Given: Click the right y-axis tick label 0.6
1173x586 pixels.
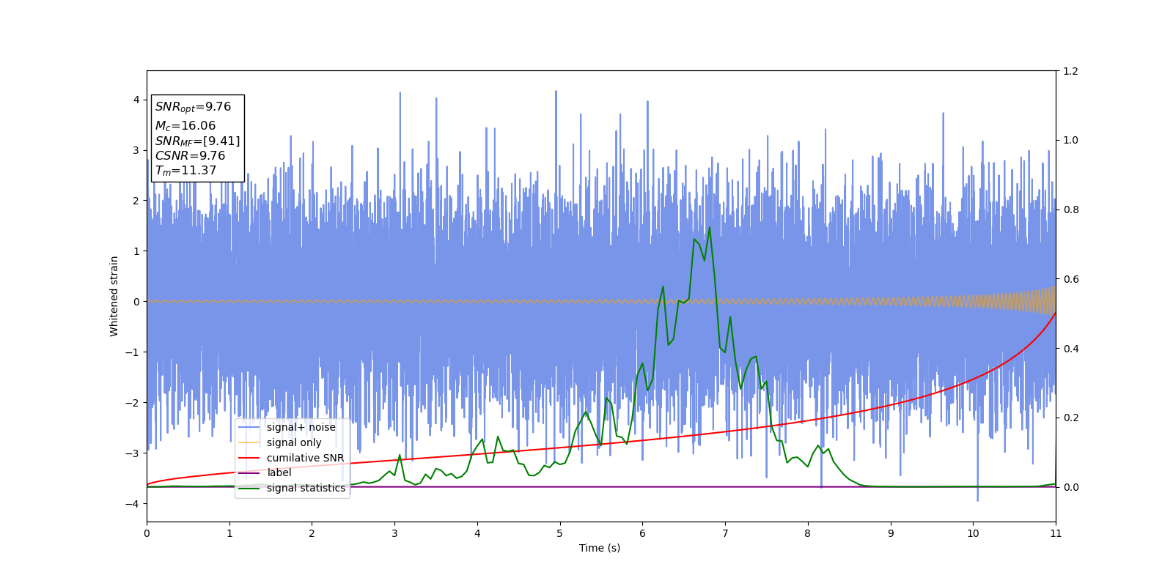Looking at the screenshot, I should click(1070, 279).
